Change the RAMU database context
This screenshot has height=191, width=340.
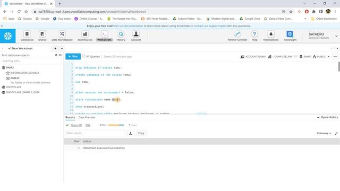(305, 57)
